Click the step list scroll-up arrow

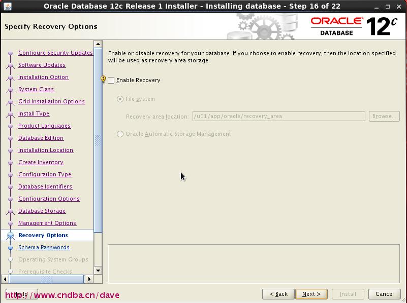point(98,44)
